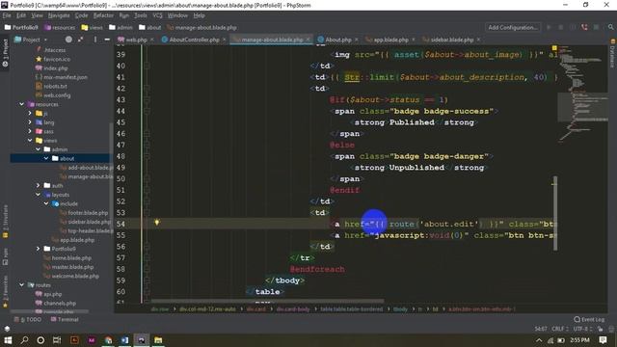617x347 pixels.
Task: Click the Search Everywhere magnifier in top toolbar
Action: pyautogui.click(x=610, y=27)
